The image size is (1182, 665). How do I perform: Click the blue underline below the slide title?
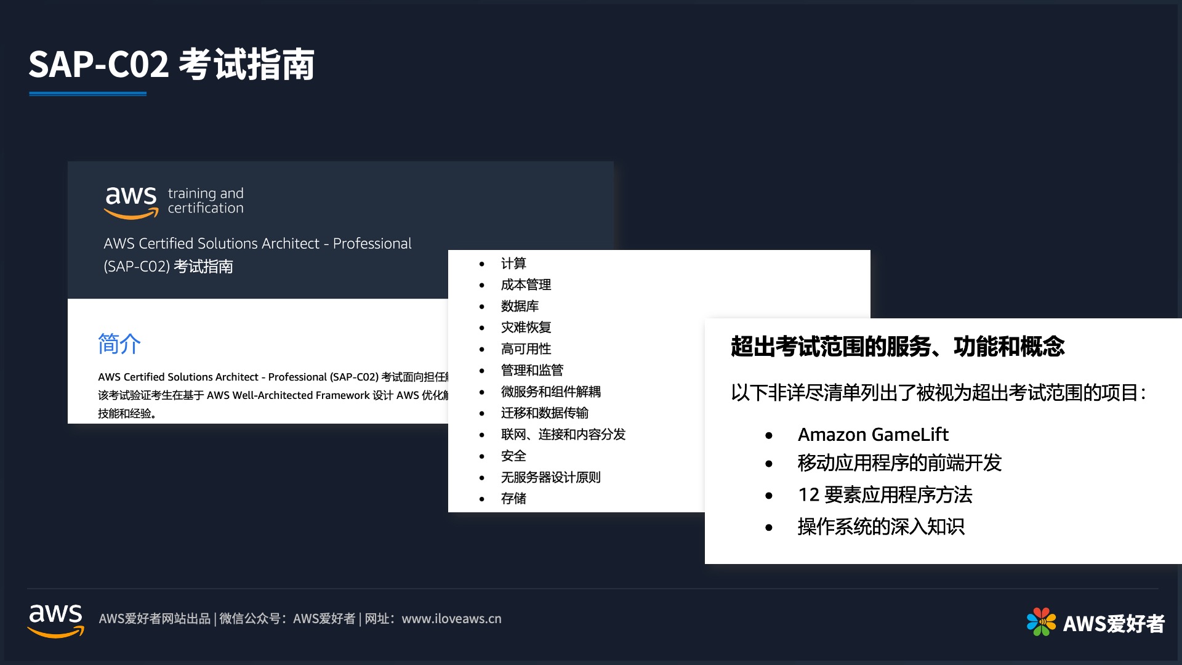88,94
